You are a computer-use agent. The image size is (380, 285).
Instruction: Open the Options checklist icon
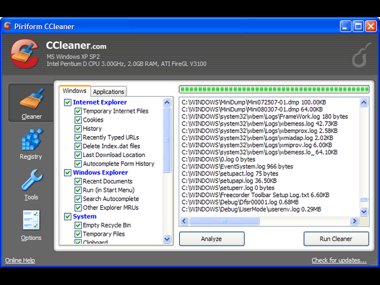click(31, 221)
